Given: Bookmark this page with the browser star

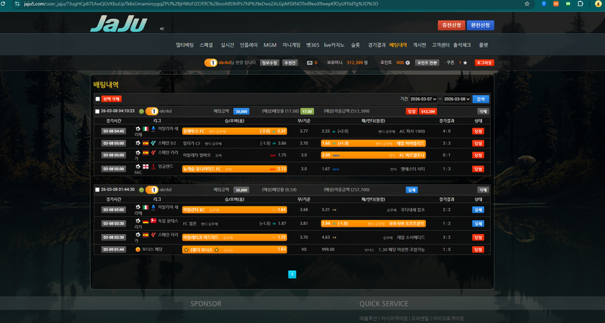Looking at the screenshot, I should click(527, 4).
